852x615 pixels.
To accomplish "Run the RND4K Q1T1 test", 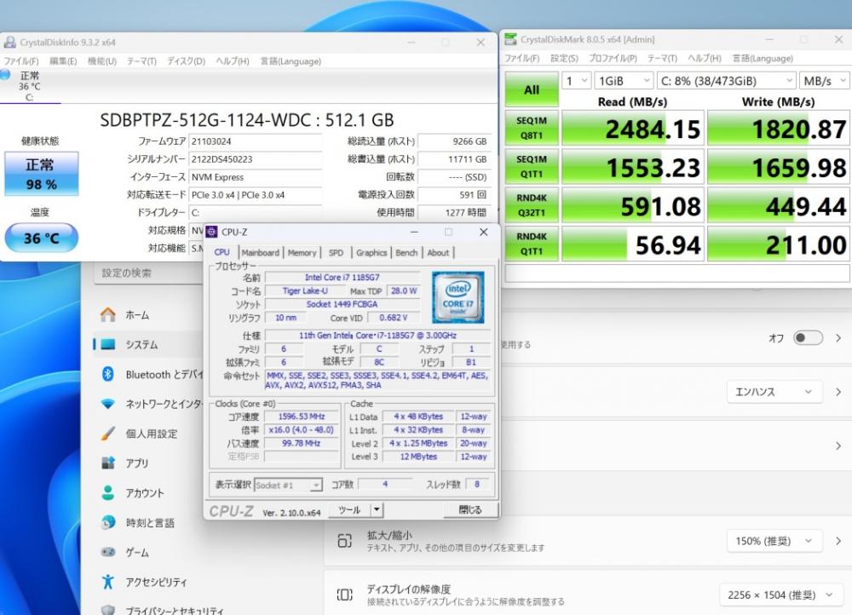I will click(532, 244).
